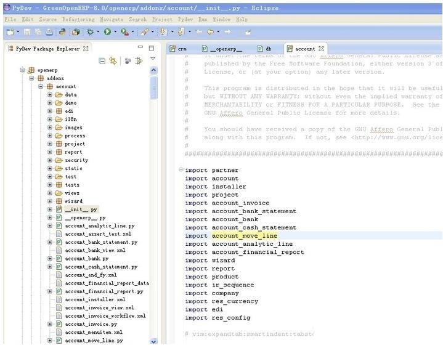The width and height of the screenshot is (443, 353).
Task: Run the program with the green play icon
Action: point(107,32)
